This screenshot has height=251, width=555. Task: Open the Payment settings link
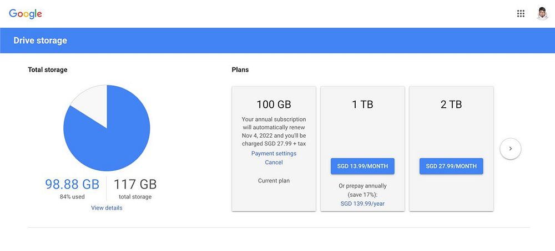tap(274, 153)
